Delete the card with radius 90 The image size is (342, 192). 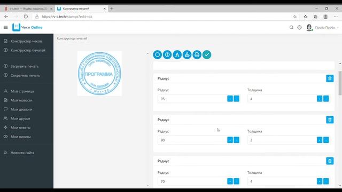pyautogui.click(x=330, y=119)
